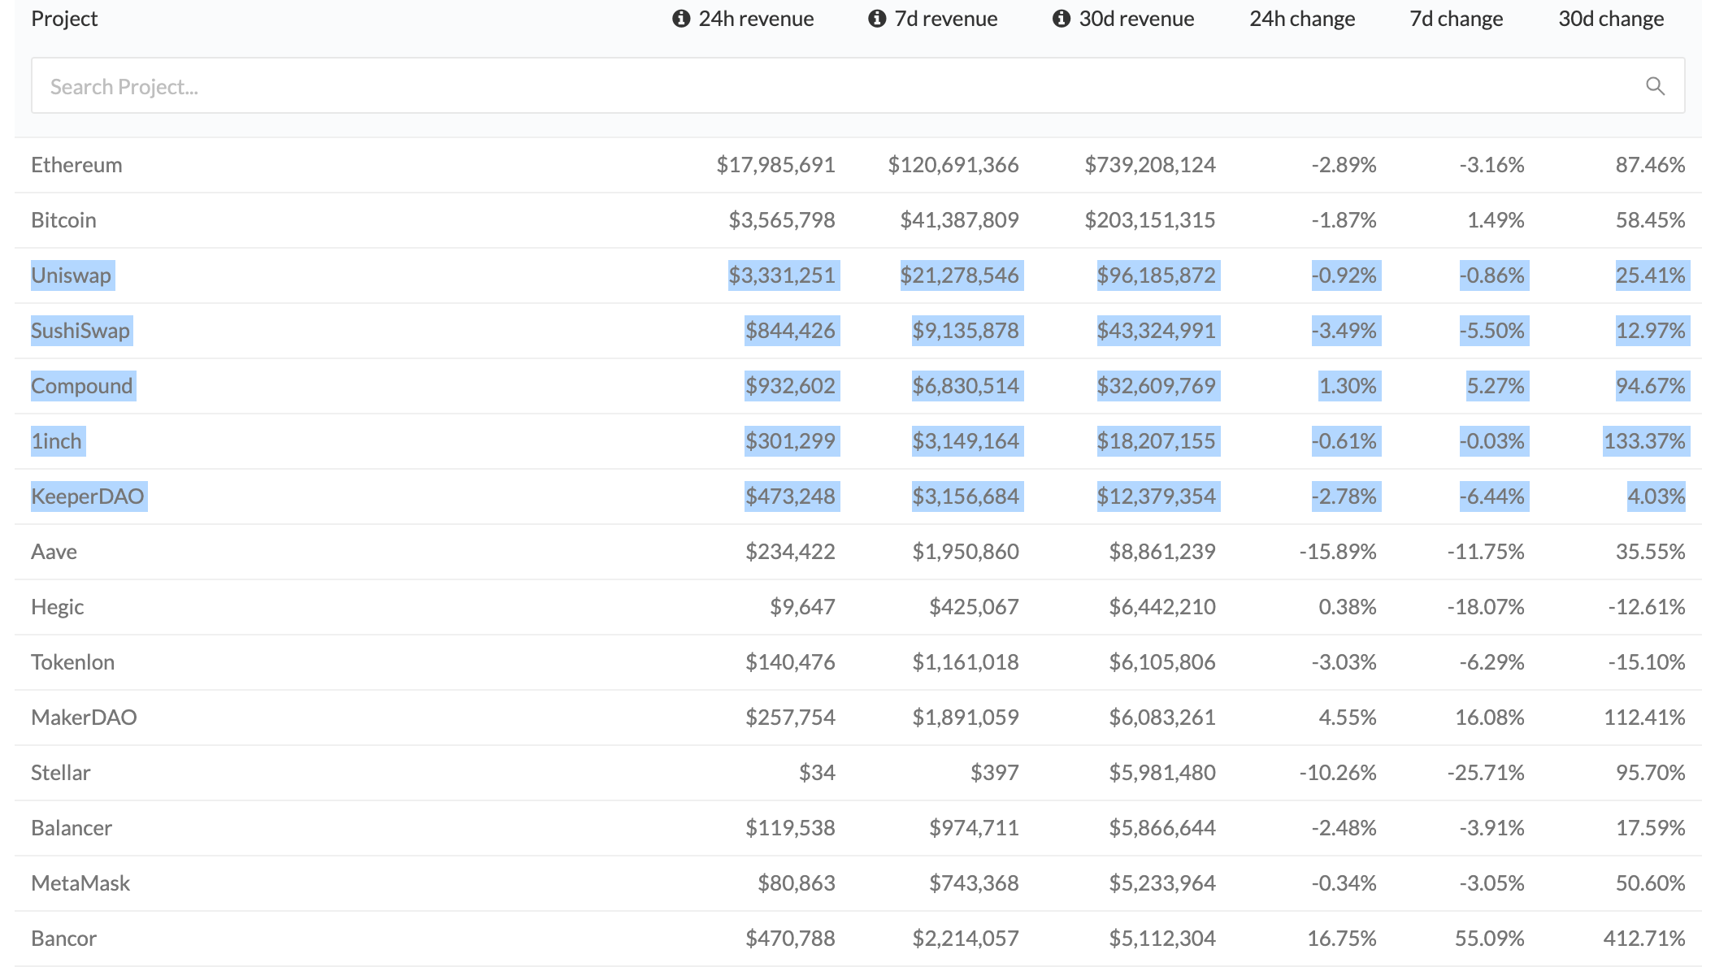
Task: Click MakerDAO 24h revenue $257,754
Action: 790,718
